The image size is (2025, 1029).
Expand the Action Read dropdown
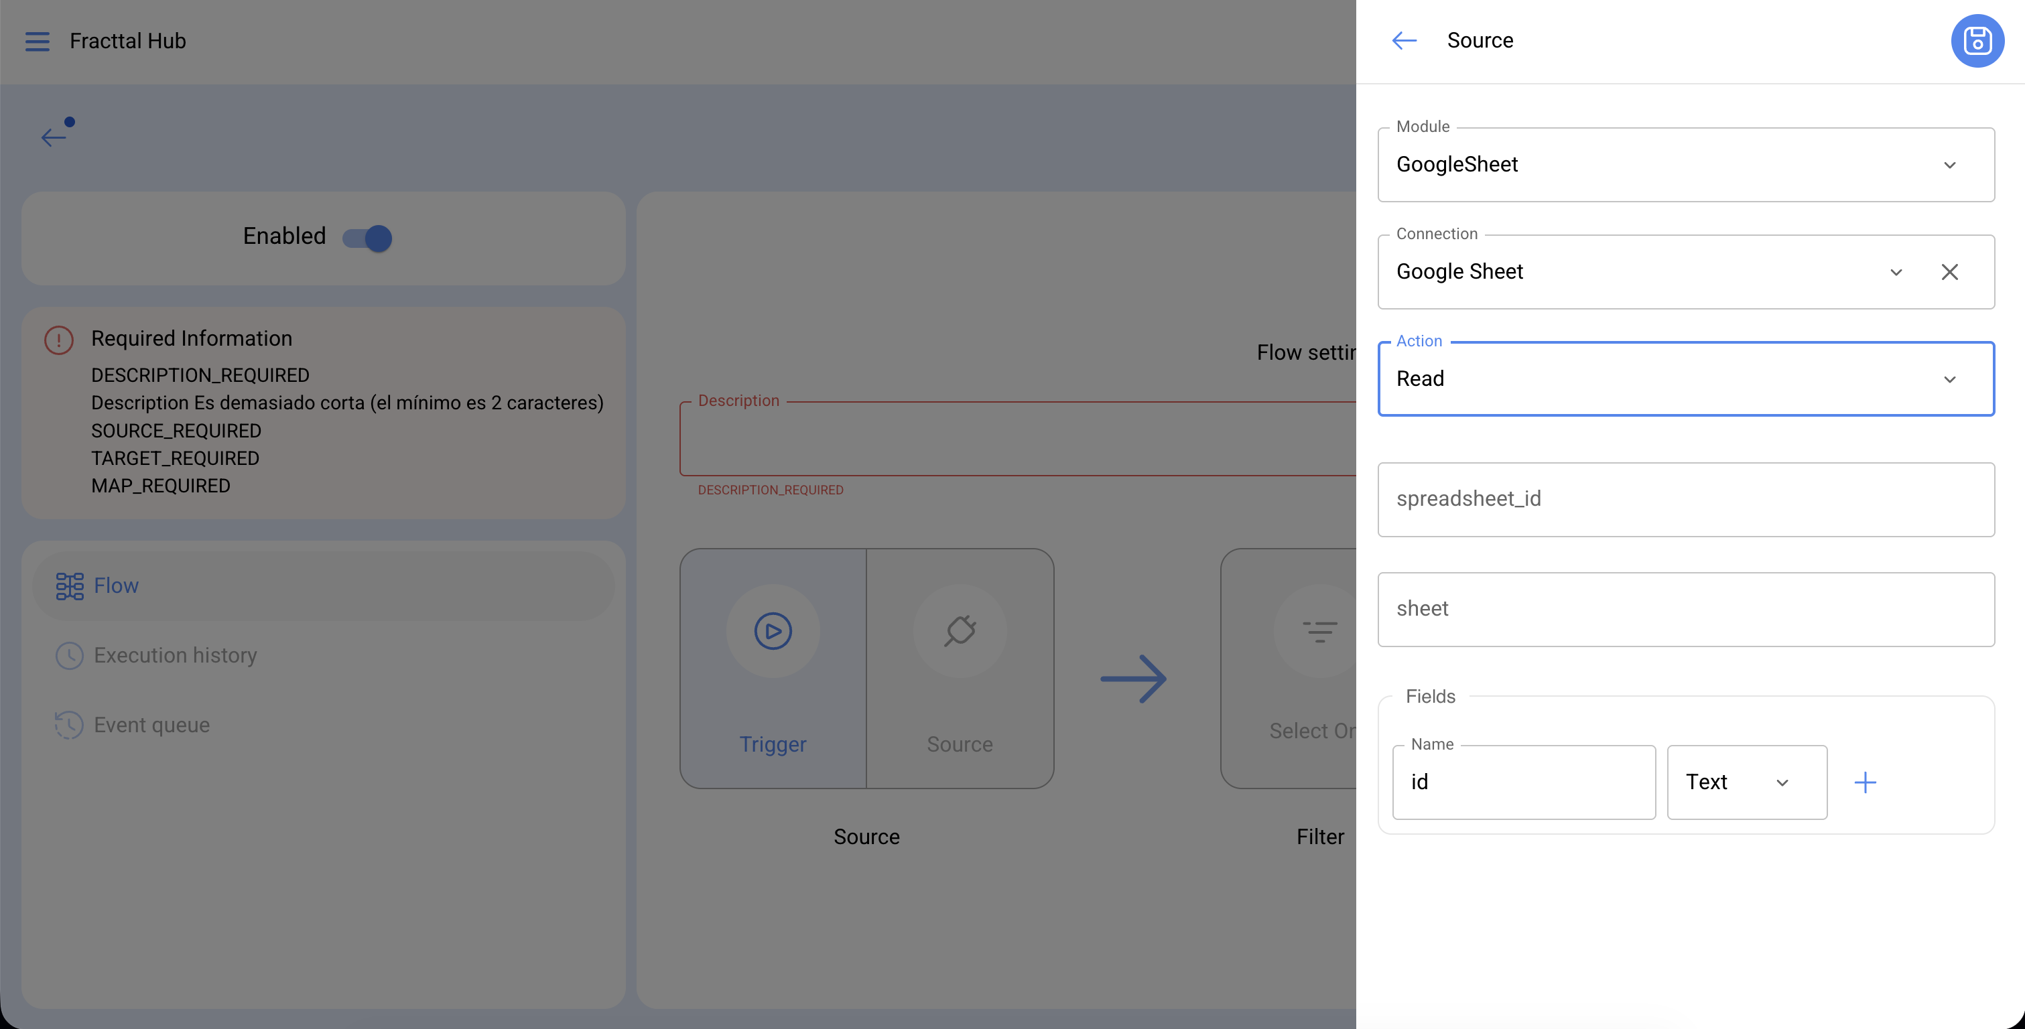[1949, 380]
